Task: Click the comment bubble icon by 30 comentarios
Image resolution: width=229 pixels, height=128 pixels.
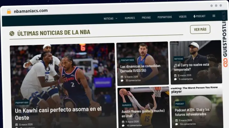Action: [122, 81]
